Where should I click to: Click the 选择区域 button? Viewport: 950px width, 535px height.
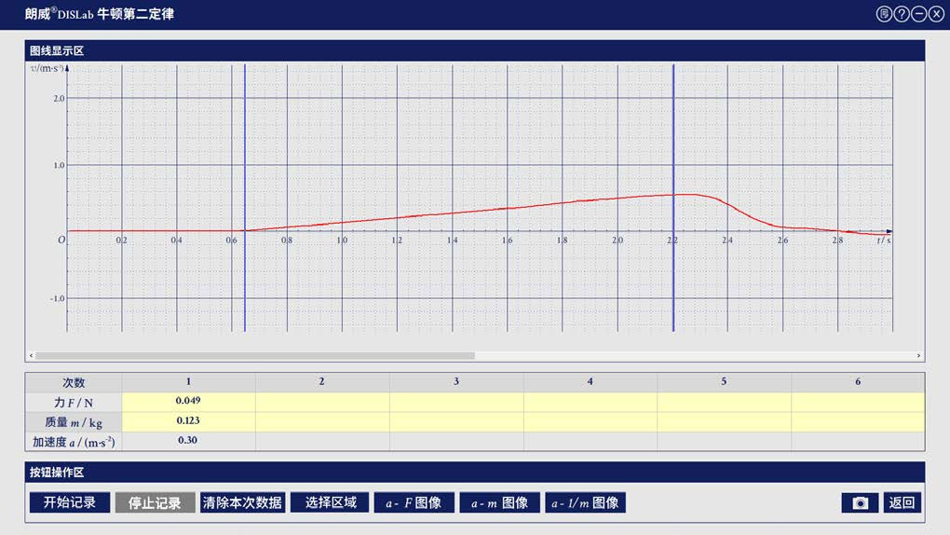click(330, 503)
